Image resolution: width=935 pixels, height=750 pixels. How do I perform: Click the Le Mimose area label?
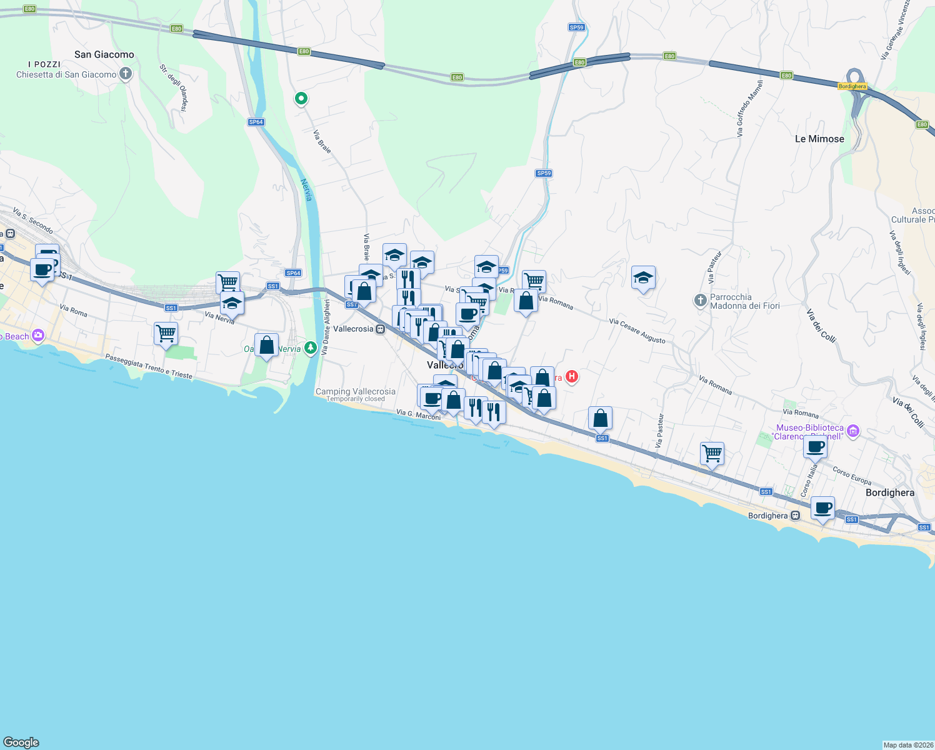tap(819, 139)
